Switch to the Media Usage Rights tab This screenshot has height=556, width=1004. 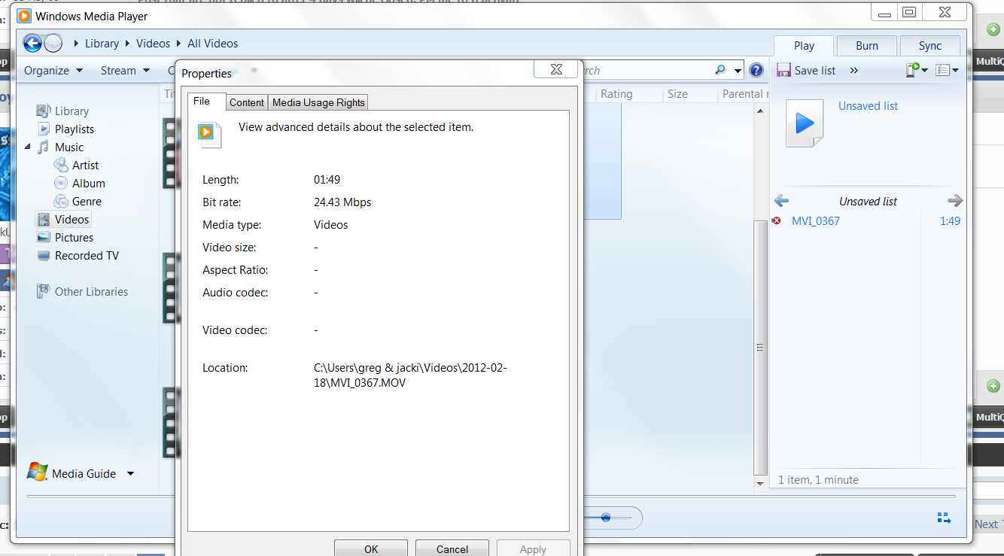tap(318, 102)
